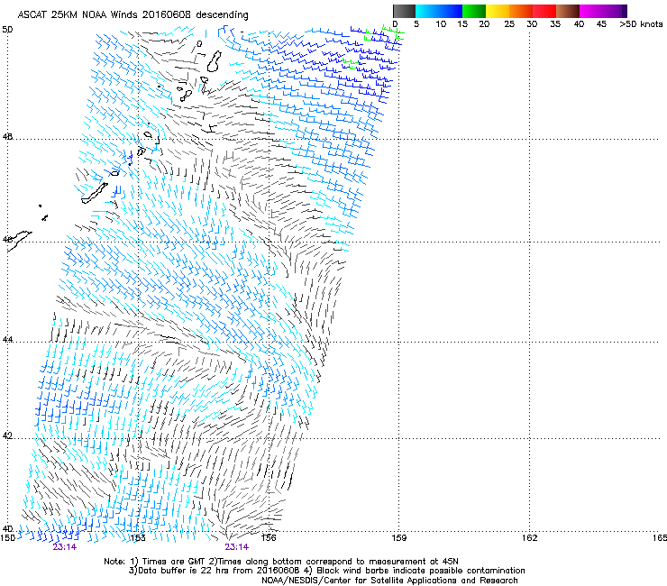Click the cyan-blue 5-15 knots color band
Screen dimensions: 667x586
coord(439,11)
